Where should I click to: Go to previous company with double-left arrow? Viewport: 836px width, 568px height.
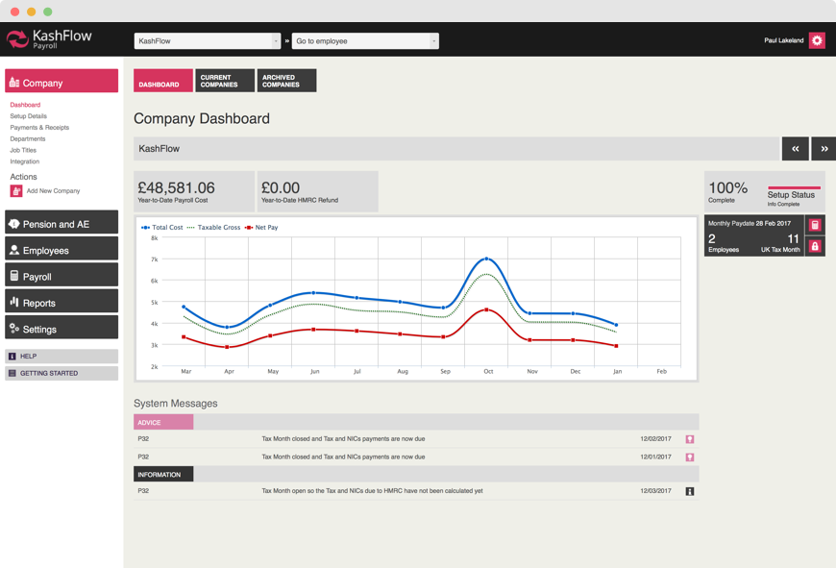tap(795, 149)
